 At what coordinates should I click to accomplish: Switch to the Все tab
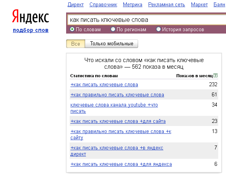tap(76, 44)
